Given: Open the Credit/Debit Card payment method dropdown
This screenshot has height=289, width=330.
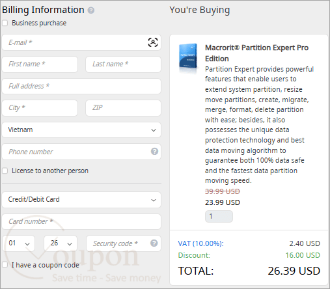Looking at the screenshot, I should 81,200.
